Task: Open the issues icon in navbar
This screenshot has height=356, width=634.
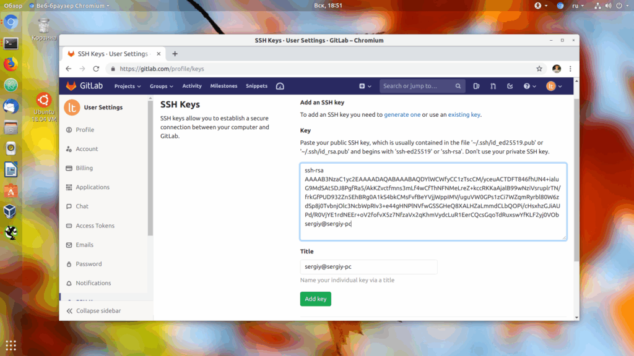Action: click(476, 86)
